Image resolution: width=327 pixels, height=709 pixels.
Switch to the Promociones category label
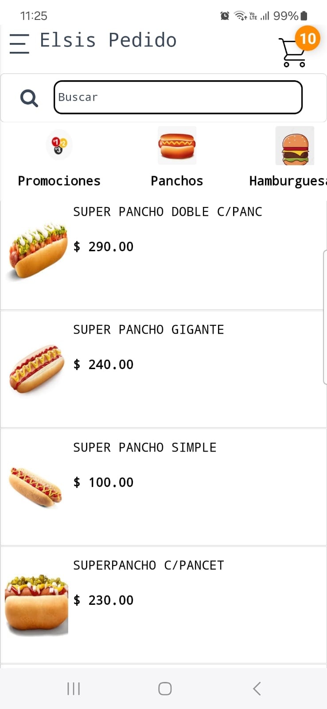click(x=59, y=181)
